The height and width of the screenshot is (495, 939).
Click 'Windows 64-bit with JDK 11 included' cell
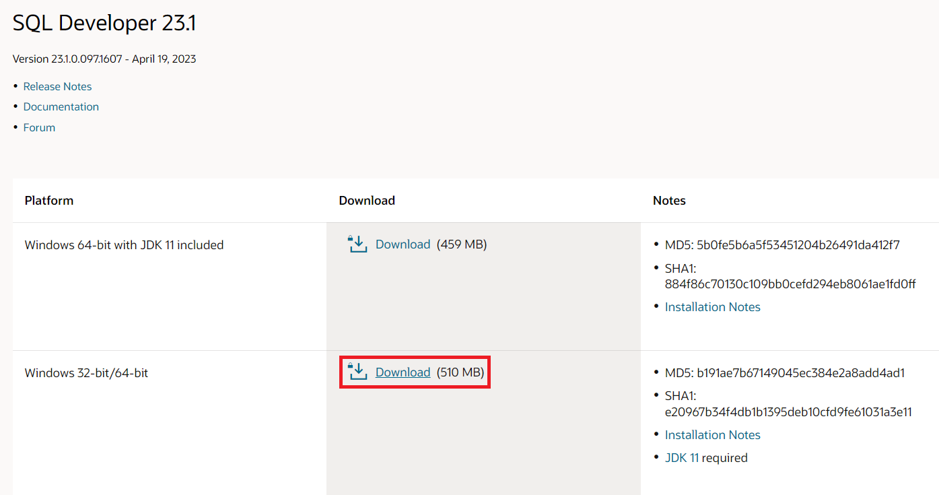click(125, 245)
